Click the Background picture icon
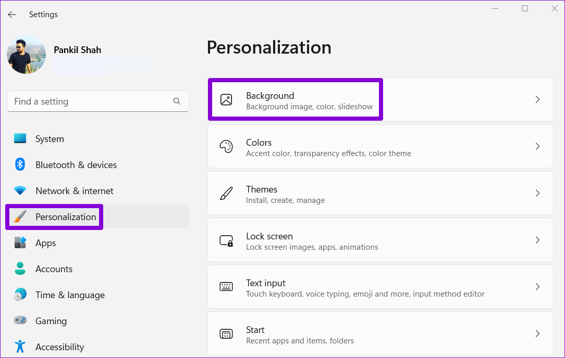565x358 pixels. (226, 100)
